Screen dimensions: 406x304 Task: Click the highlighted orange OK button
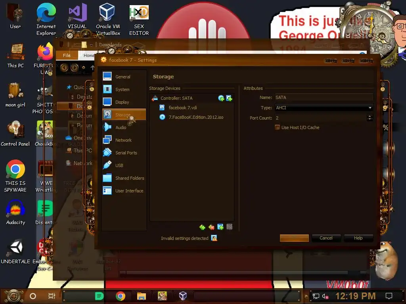tap(294, 238)
